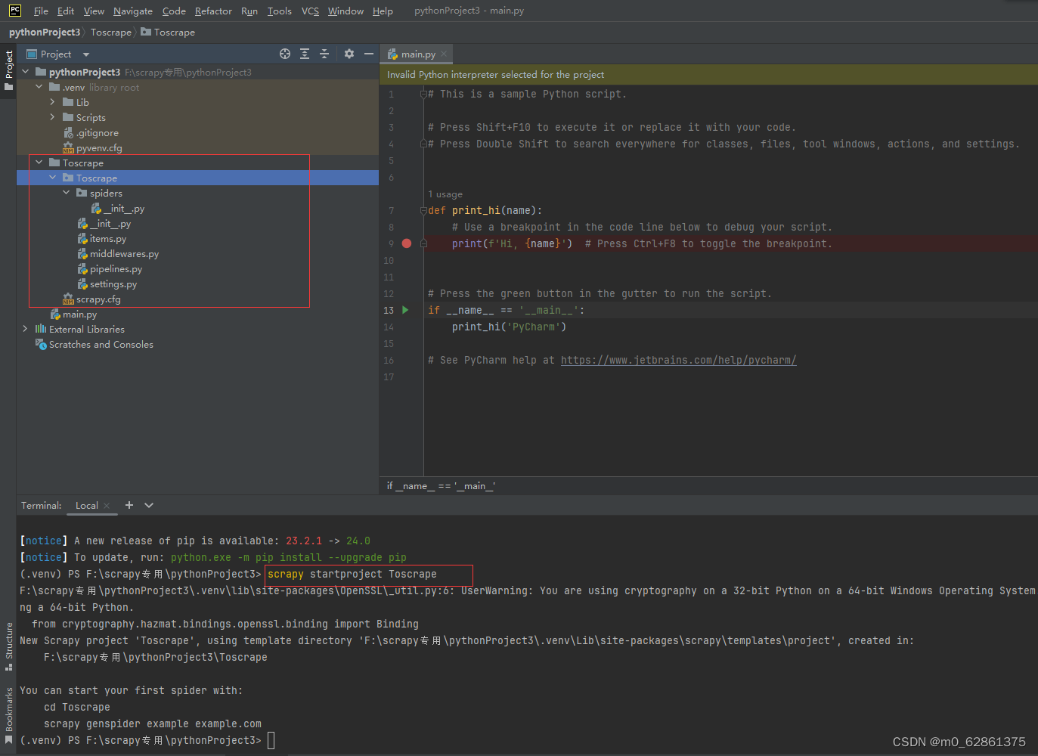
Task: Expand the Scripts folder
Action: click(x=52, y=117)
